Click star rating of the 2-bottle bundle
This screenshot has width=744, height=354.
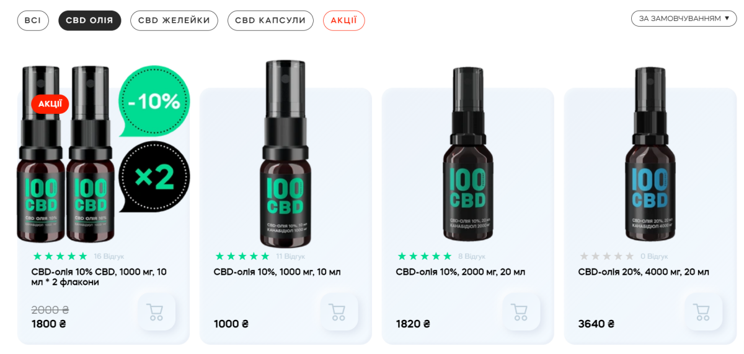click(60, 256)
